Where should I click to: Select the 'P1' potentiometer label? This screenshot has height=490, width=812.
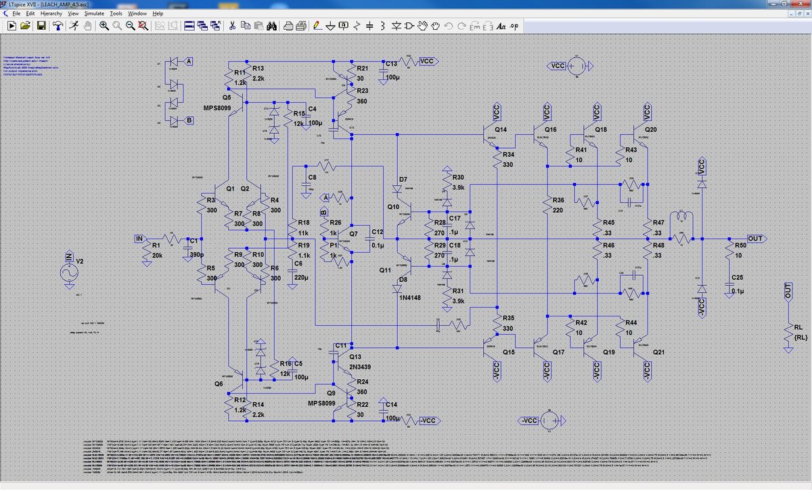(x=333, y=245)
